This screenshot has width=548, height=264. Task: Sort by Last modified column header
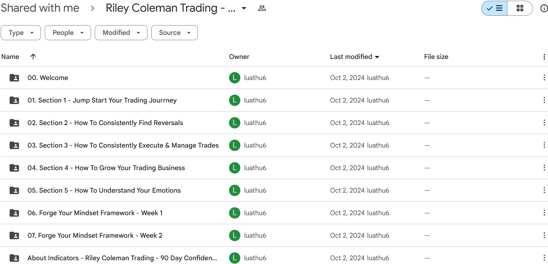point(351,57)
